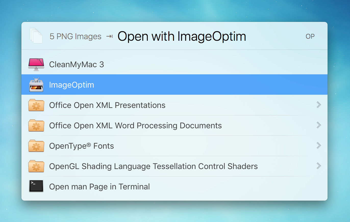Select the OpenType® Fonts row

pyautogui.click(x=174, y=146)
